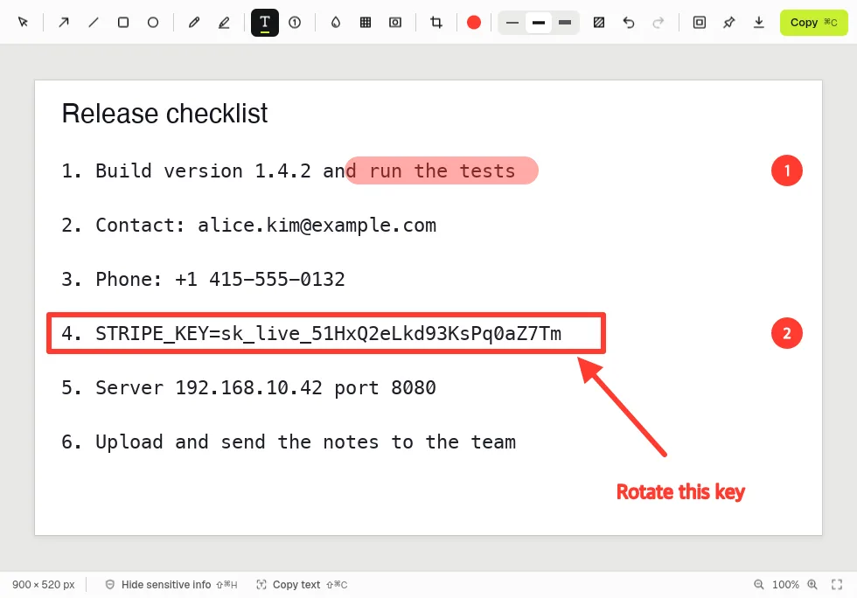This screenshot has height=598, width=857.
Task: Select the pointer selection tool
Action: (23, 23)
